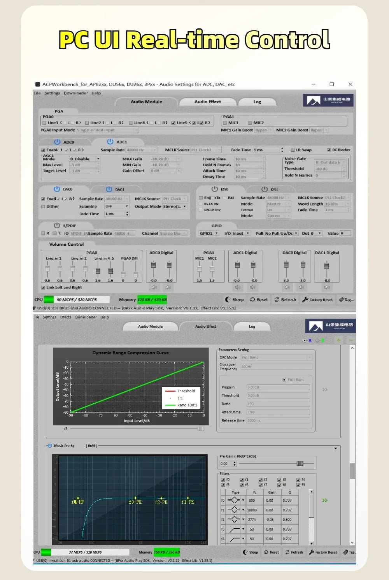The width and height of the screenshot is (389, 580).
Task: Open the GPIO1 pin dropdown
Action: pos(209,233)
